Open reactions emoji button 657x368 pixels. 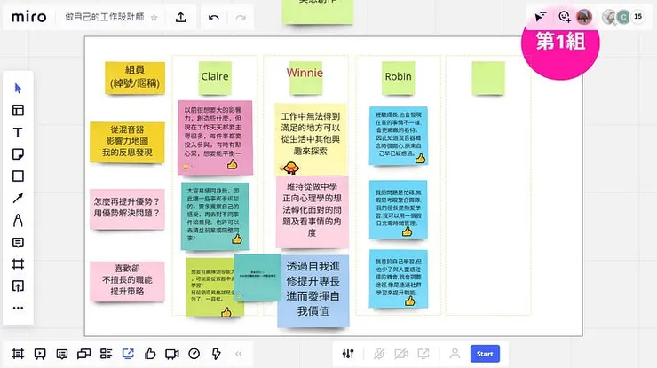pyautogui.click(x=565, y=16)
